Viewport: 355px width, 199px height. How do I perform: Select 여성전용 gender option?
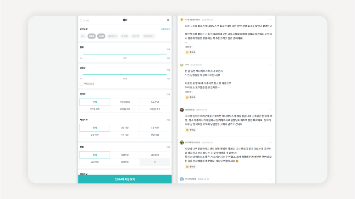(x=125, y=162)
